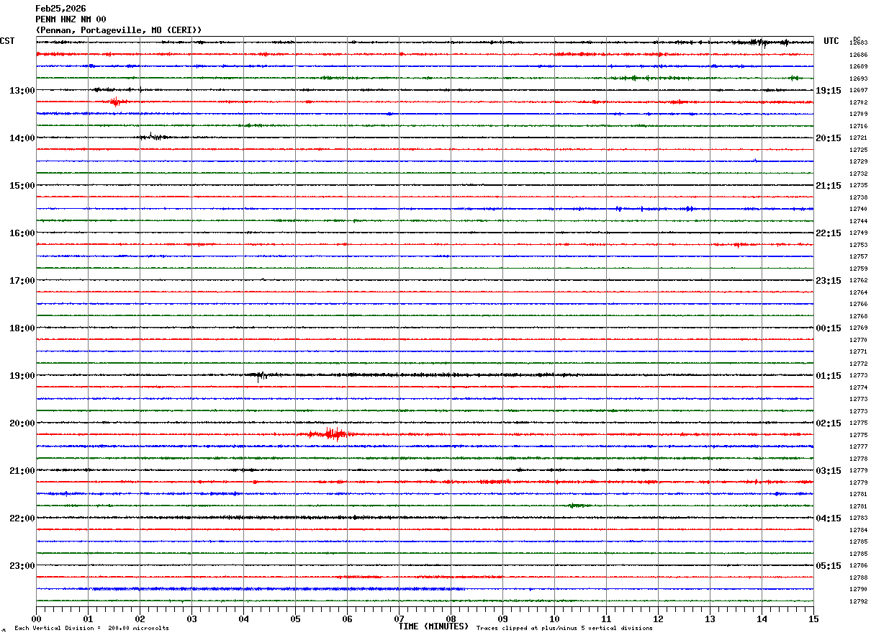Select DC offset value 12790
This screenshot has height=638, width=871.
tap(858, 589)
